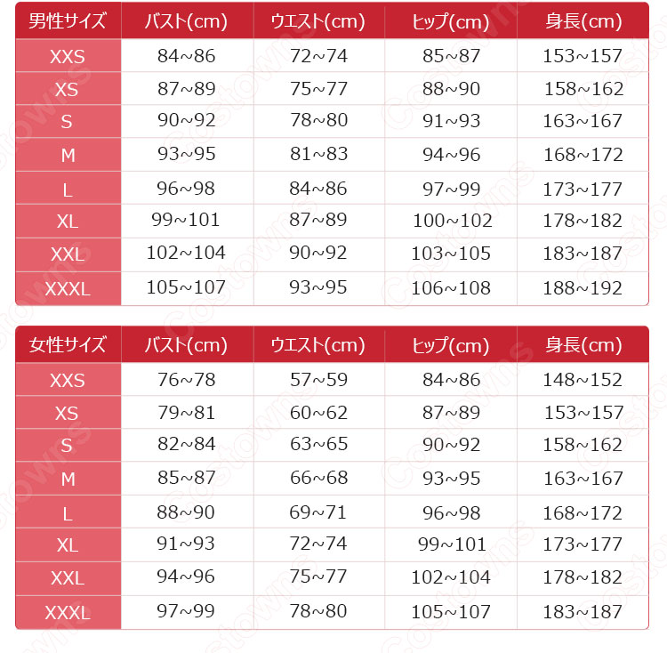The height and width of the screenshot is (653, 667).
Task: Select women's S bust value 82~84
Action: (x=186, y=445)
